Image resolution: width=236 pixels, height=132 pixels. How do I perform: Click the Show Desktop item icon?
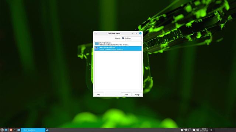pyautogui.click(x=97, y=44)
